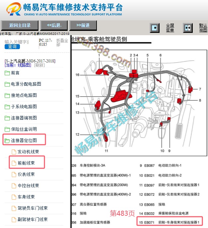Click the text EB071 前舱-车身线束对接连接器1
208x228 pixels.
tap(172, 222)
